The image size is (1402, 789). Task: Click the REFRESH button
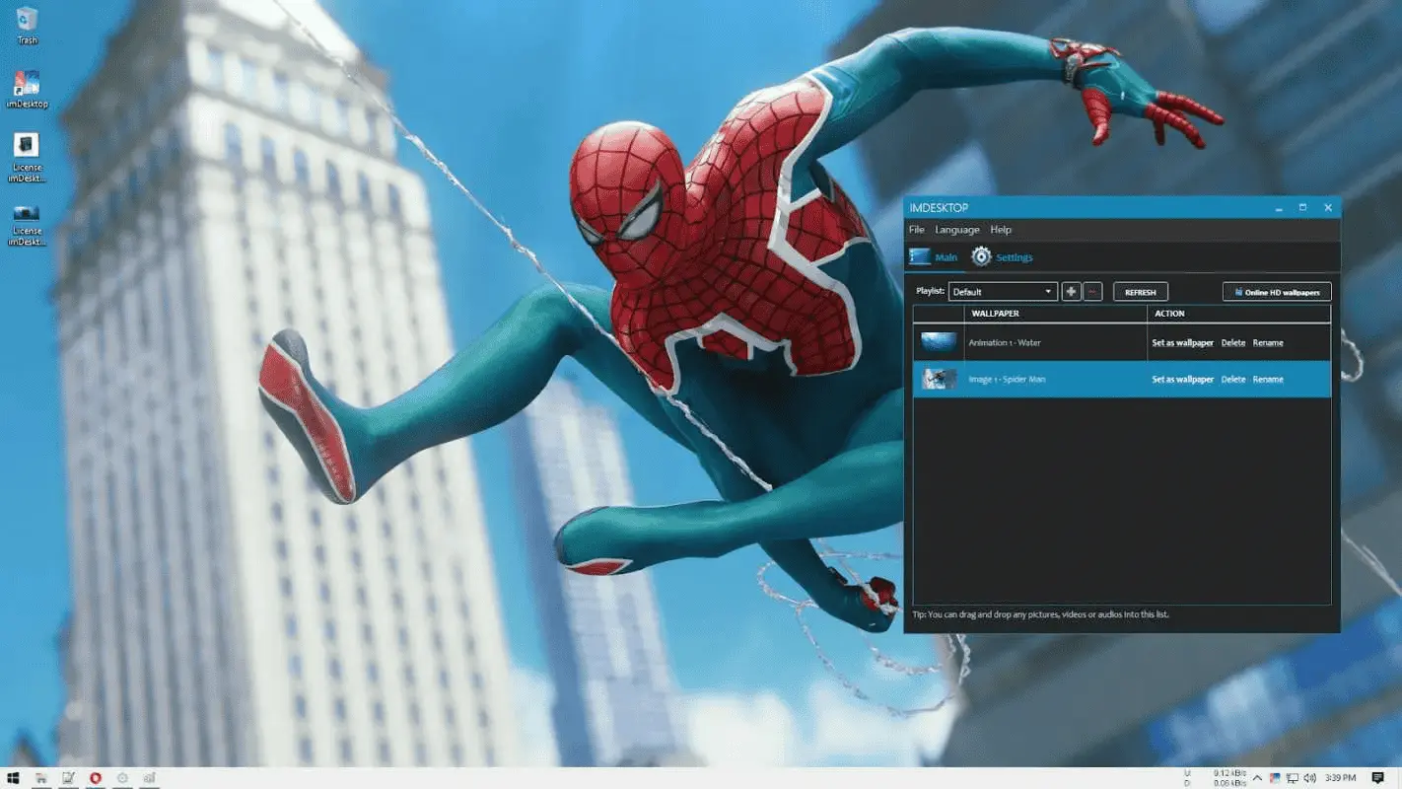coord(1141,292)
